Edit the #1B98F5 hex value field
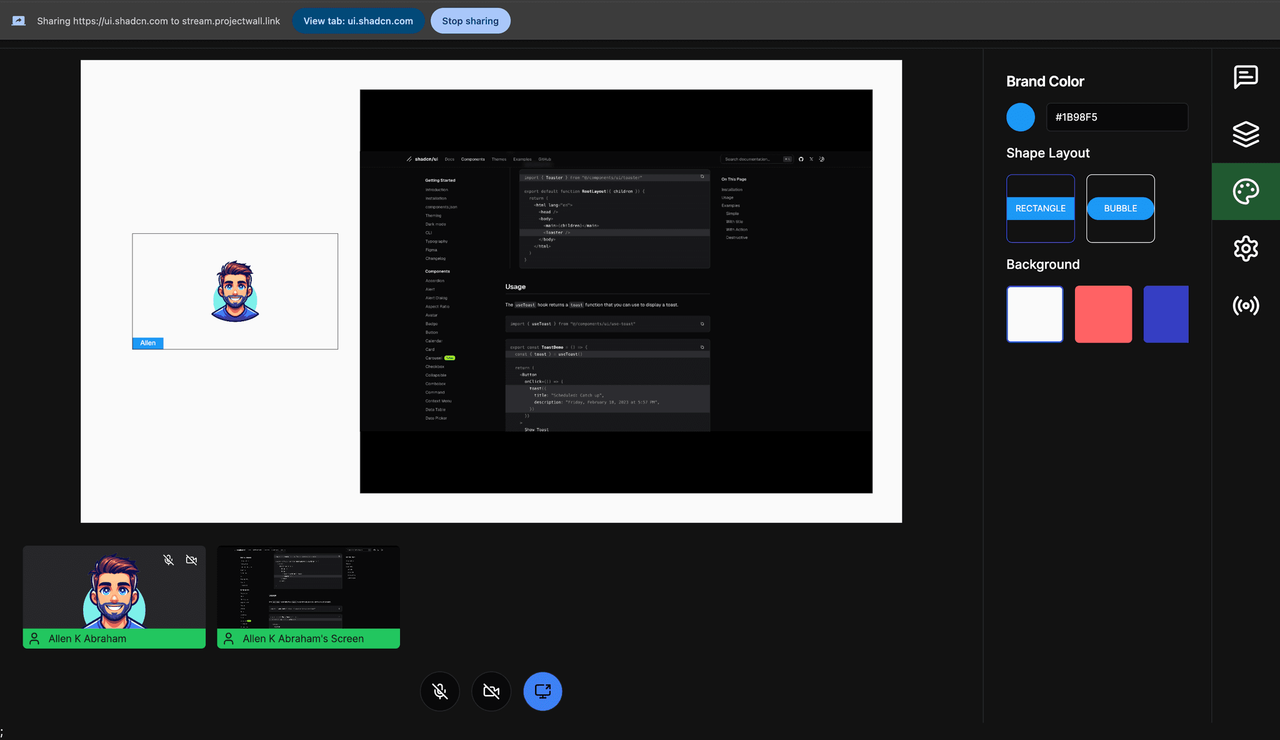This screenshot has height=740, width=1280. click(x=1117, y=117)
